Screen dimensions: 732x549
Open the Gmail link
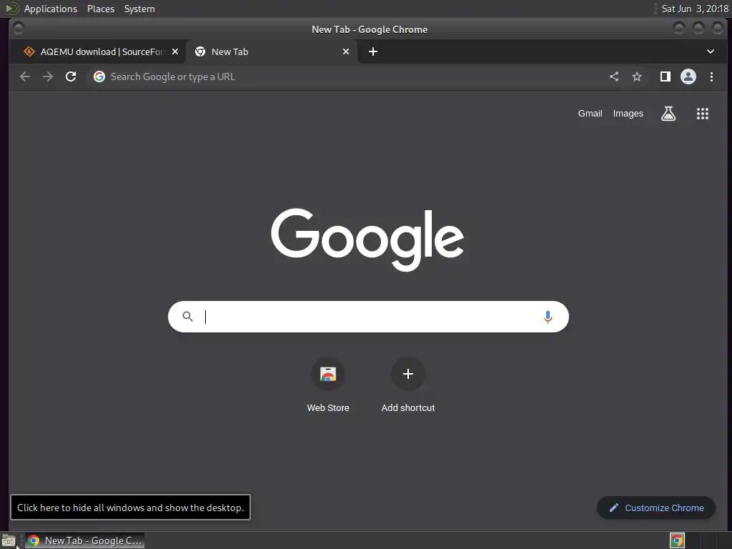pyautogui.click(x=590, y=114)
